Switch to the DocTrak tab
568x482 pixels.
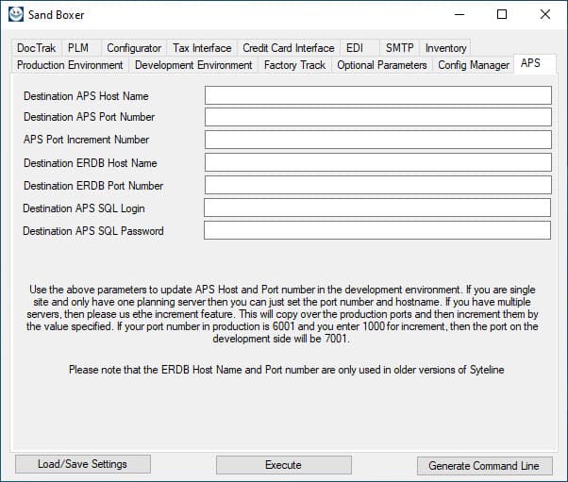pos(36,48)
